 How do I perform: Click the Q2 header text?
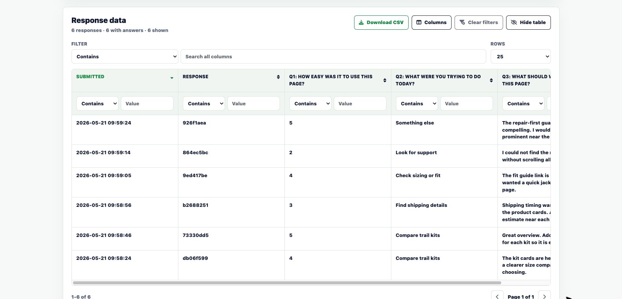pos(438,80)
